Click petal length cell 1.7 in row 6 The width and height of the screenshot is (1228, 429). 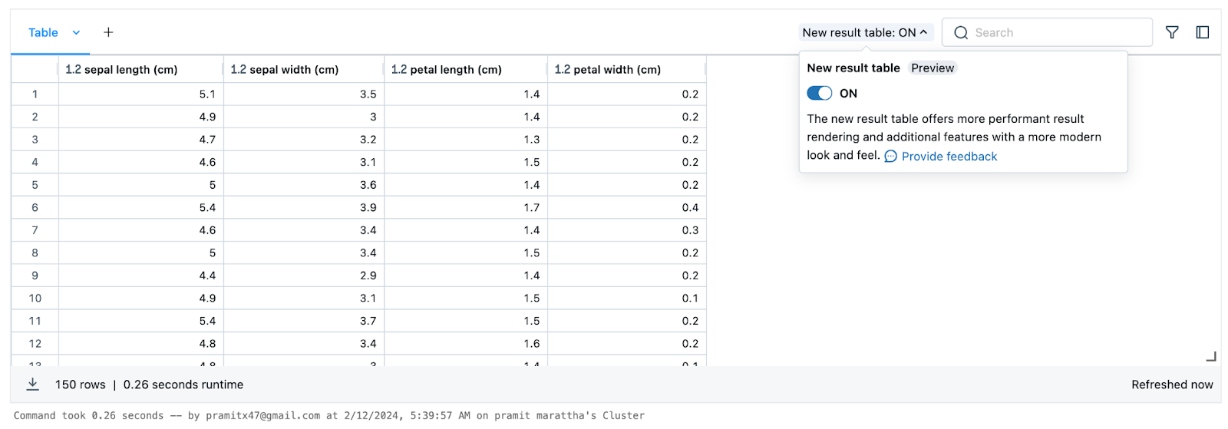[466, 207]
